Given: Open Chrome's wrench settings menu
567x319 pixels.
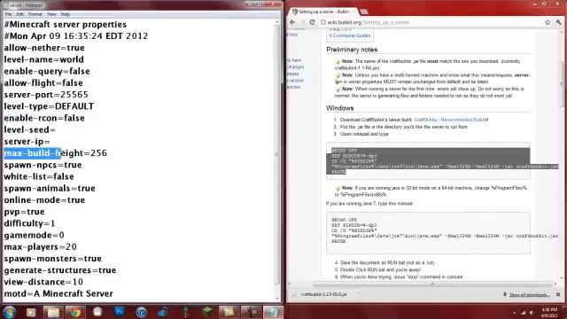Looking at the screenshot, I should click(x=559, y=22).
